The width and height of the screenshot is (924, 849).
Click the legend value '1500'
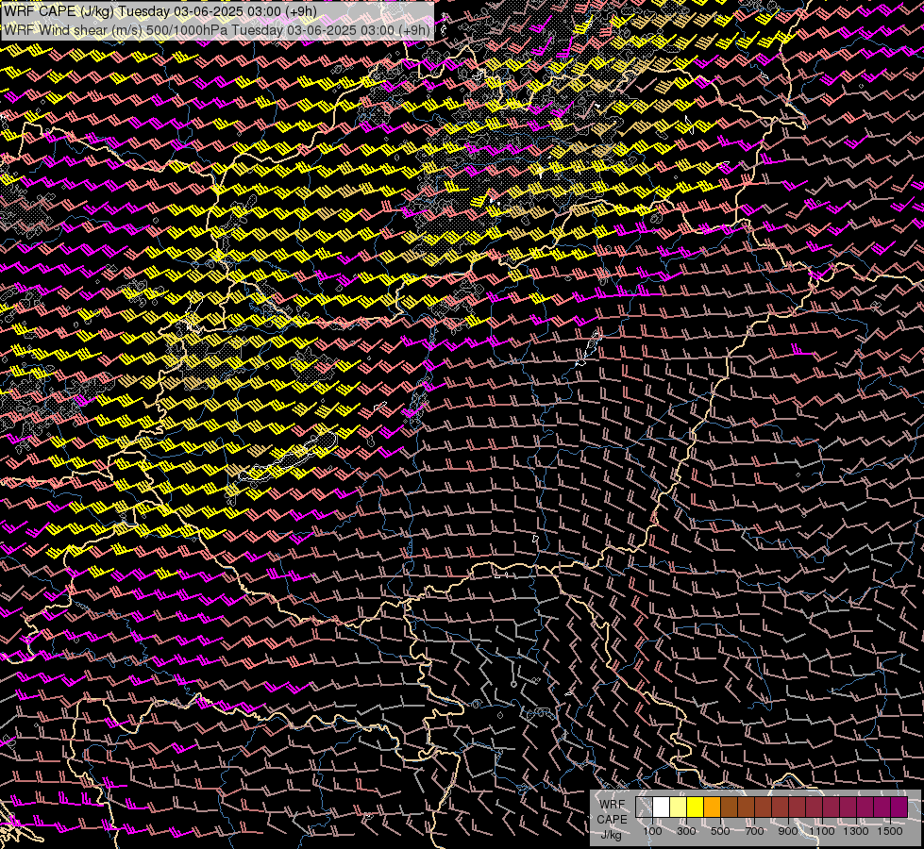pyautogui.click(x=890, y=831)
